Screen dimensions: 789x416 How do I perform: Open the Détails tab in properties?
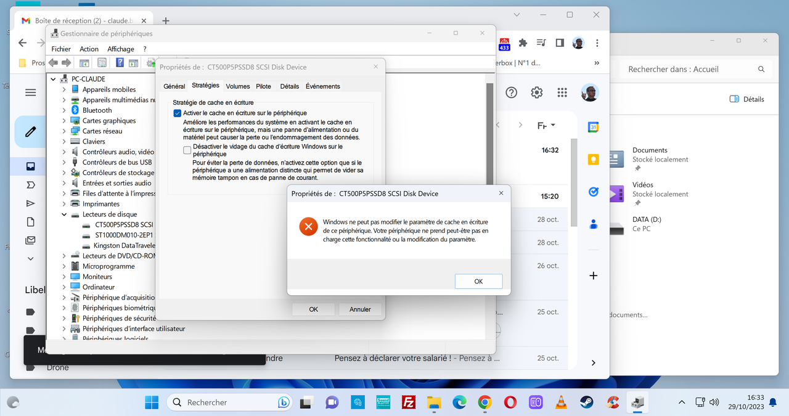click(290, 86)
